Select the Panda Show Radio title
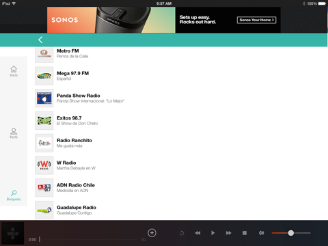328x246 pixels. (x=79, y=96)
